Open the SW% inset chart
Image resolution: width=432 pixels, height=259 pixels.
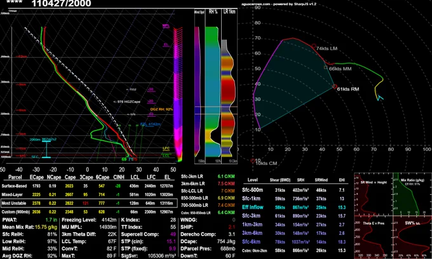[x=412, y=237]
